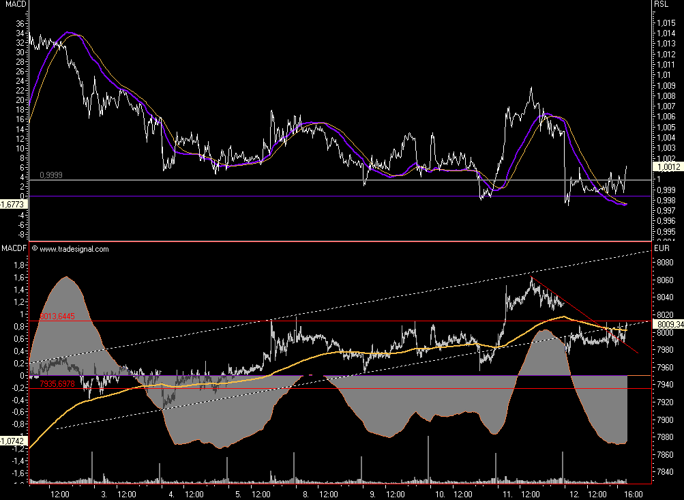Select the 8013,6445 red resistance level label

tap(57, 317)
